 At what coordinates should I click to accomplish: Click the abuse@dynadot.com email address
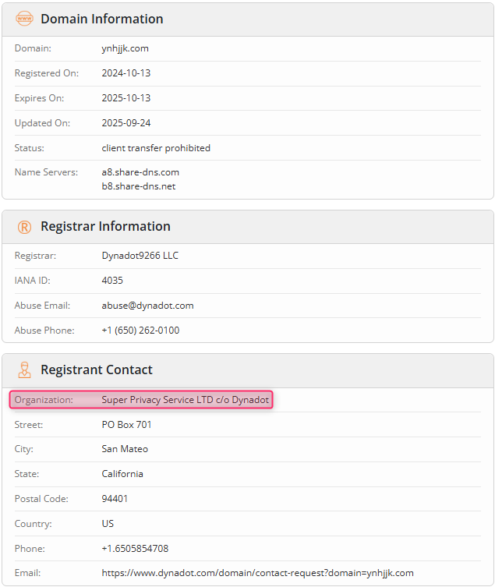pyautogui.click(x=147, y=306)
